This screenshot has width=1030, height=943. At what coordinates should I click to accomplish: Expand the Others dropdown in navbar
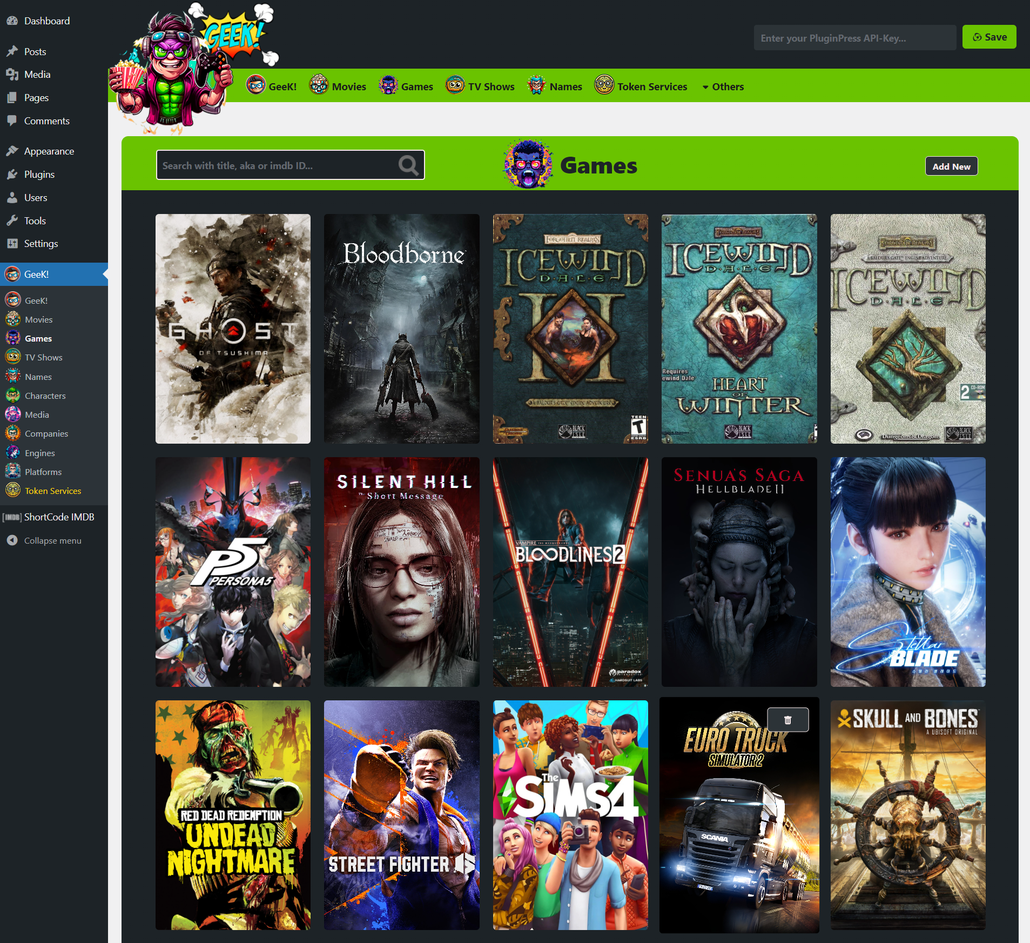(x=723, y=87)
